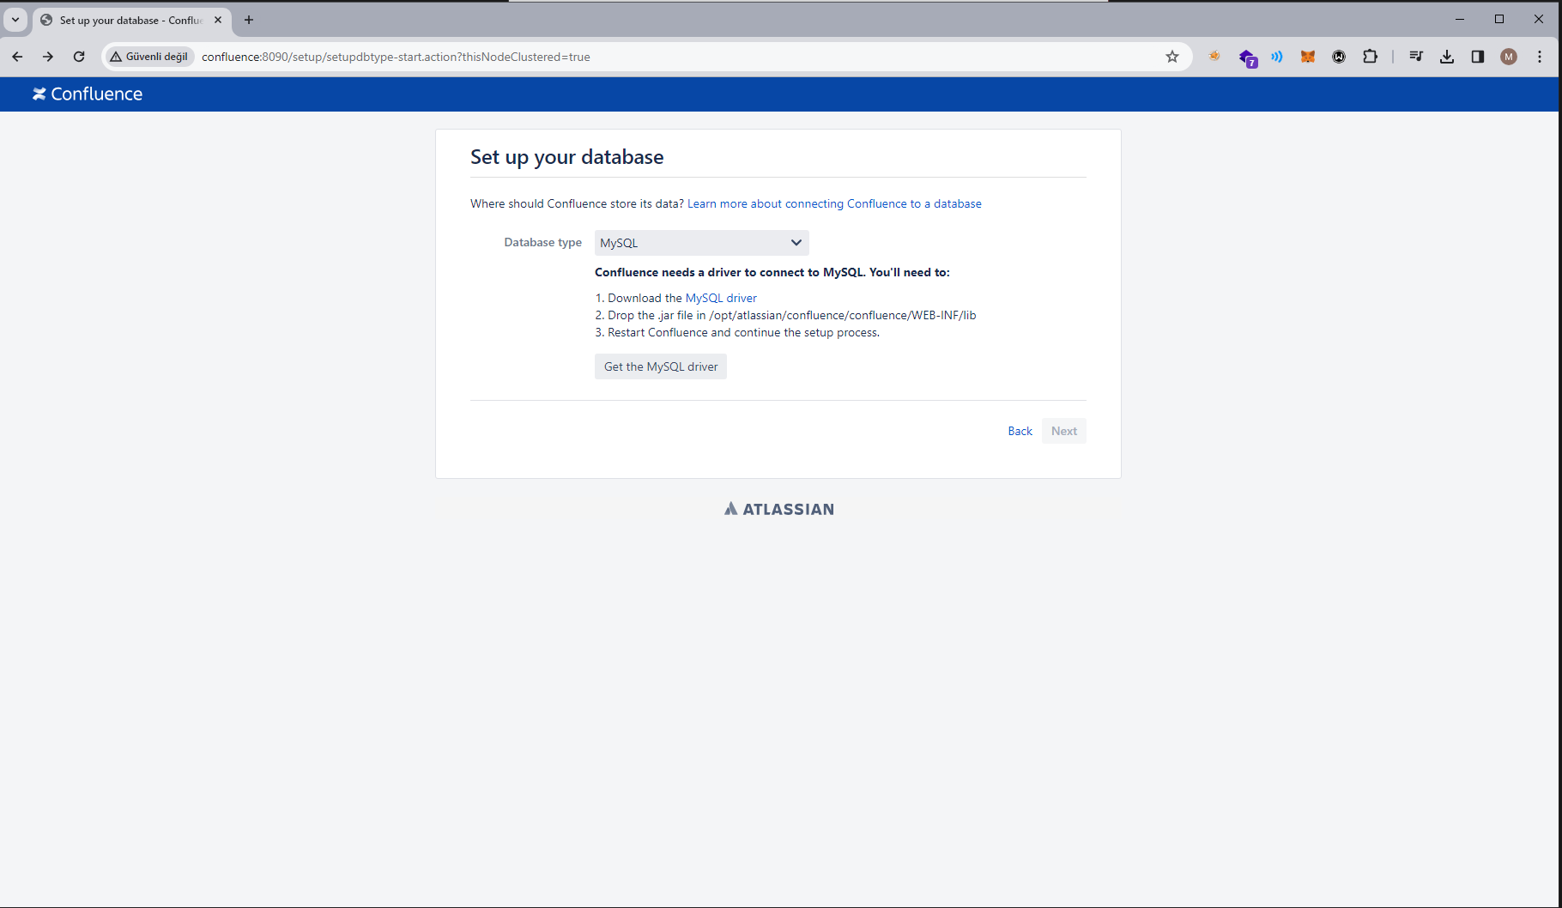
Task: Go back to previous browser page
Action: tap(17, 57)
